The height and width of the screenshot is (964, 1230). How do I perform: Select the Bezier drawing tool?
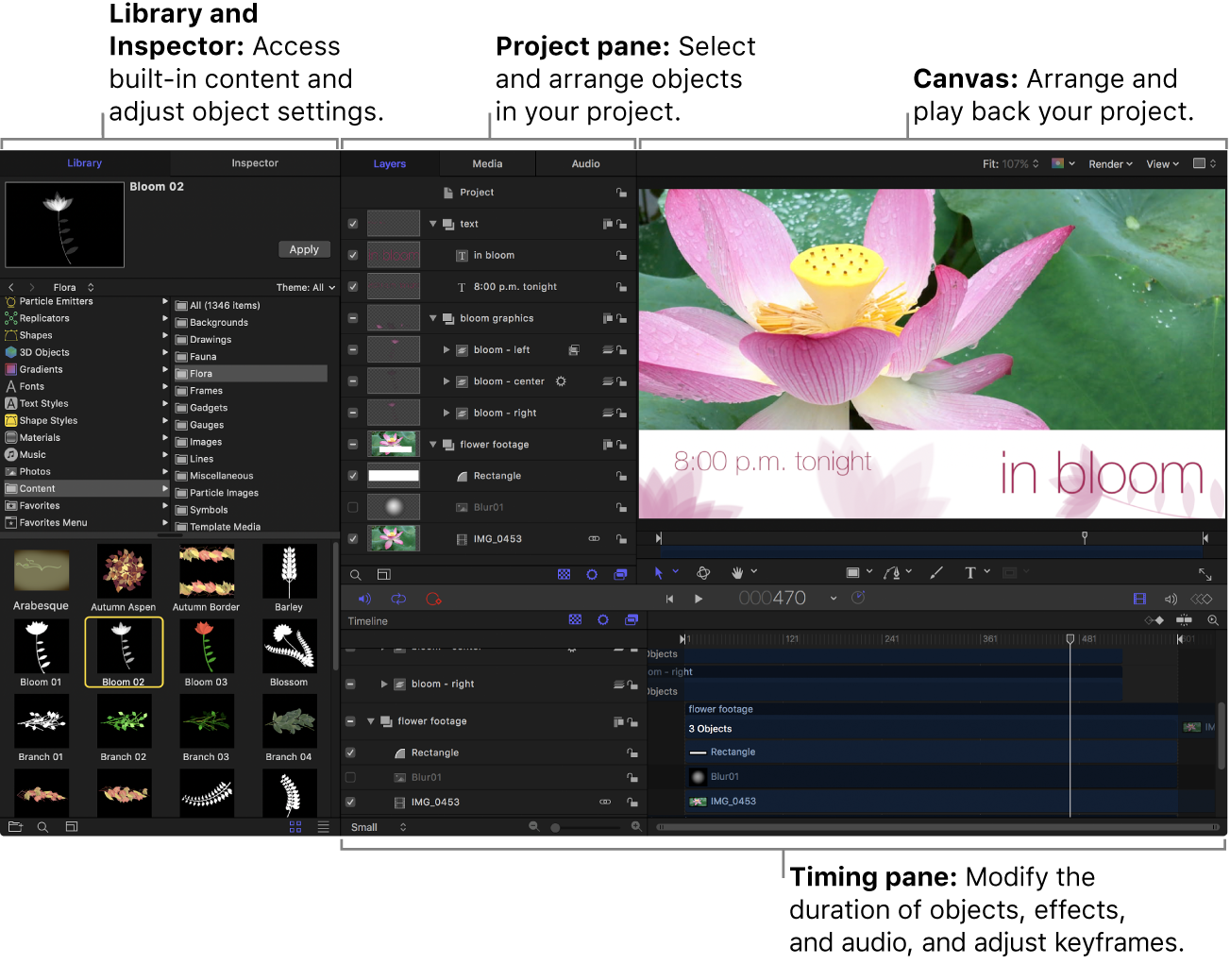coord(892,572)
